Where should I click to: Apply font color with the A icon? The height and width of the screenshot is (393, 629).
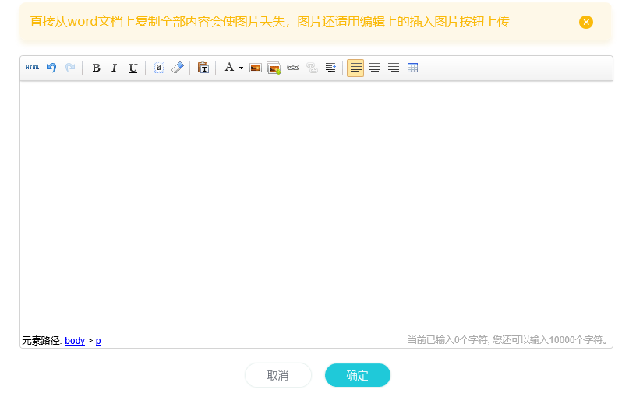click(229, 68)
